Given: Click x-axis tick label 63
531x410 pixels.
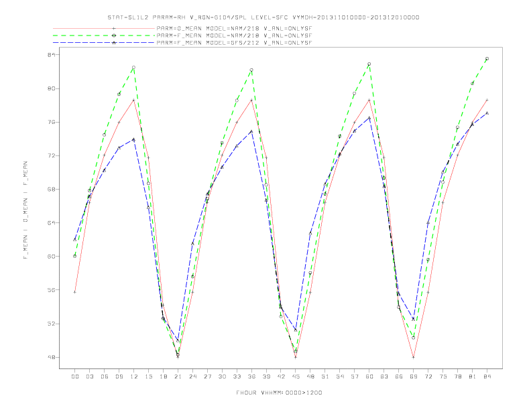Looking at the screenshot, I should click(x=384, y=377).
